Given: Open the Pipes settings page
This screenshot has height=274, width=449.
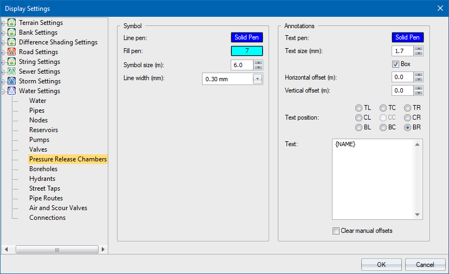Looking at the screenshot, I should click(37, 110).
